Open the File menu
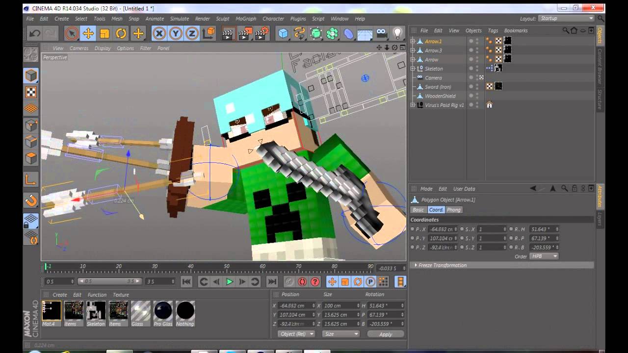The height and width of the screenshot is (353, 628). coord(30,19)
